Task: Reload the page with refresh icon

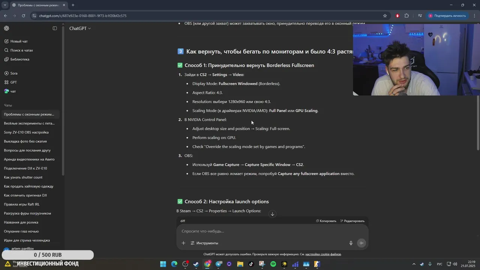Action: tap(23, 16)
